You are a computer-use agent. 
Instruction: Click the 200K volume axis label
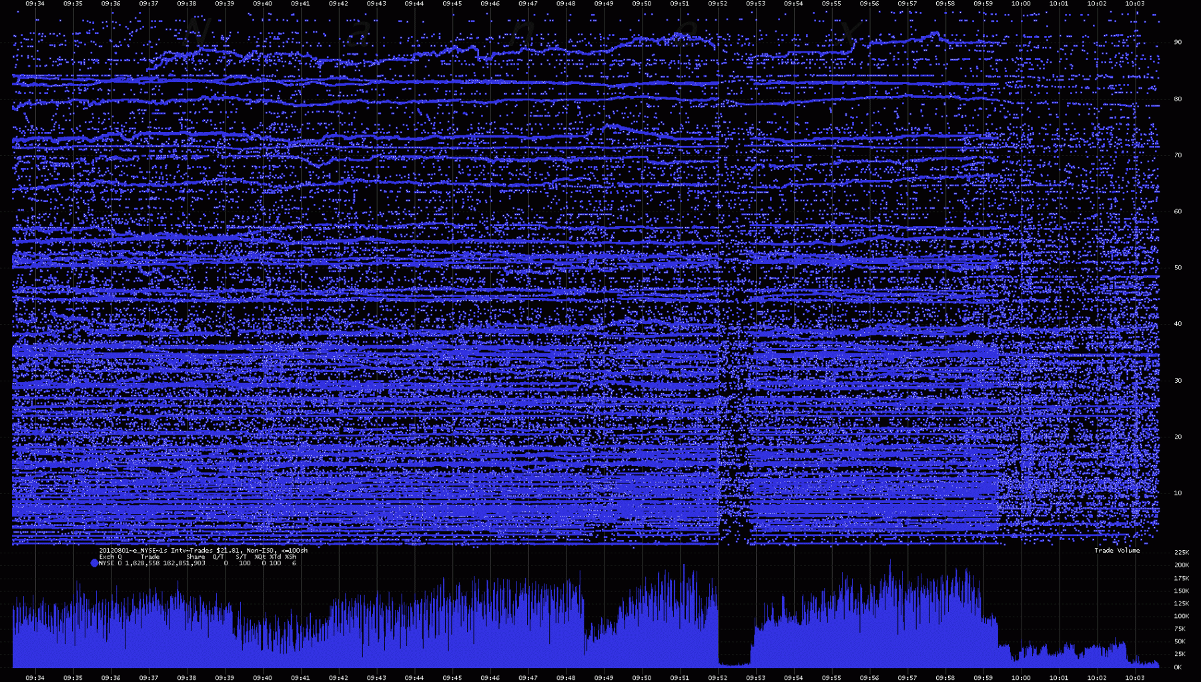click(x=1182, y=565)
